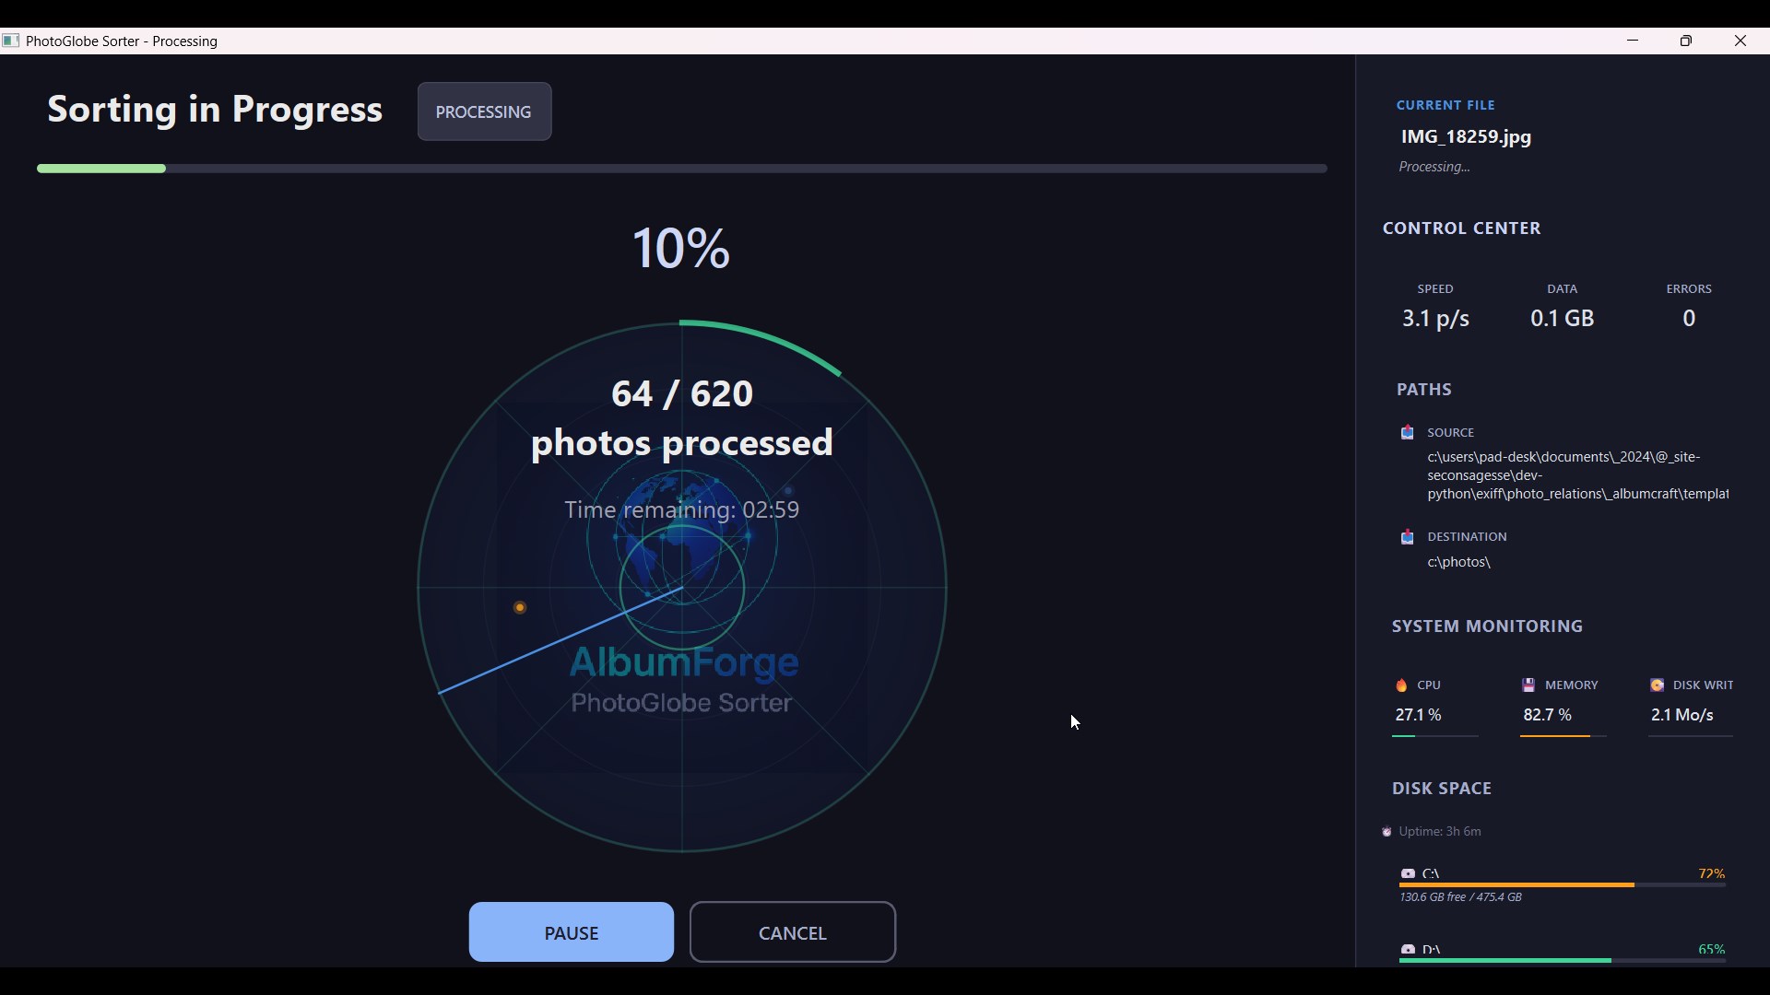
Task: Click the IMG_18259.jpg file name
Action: tap(1465, 136)
